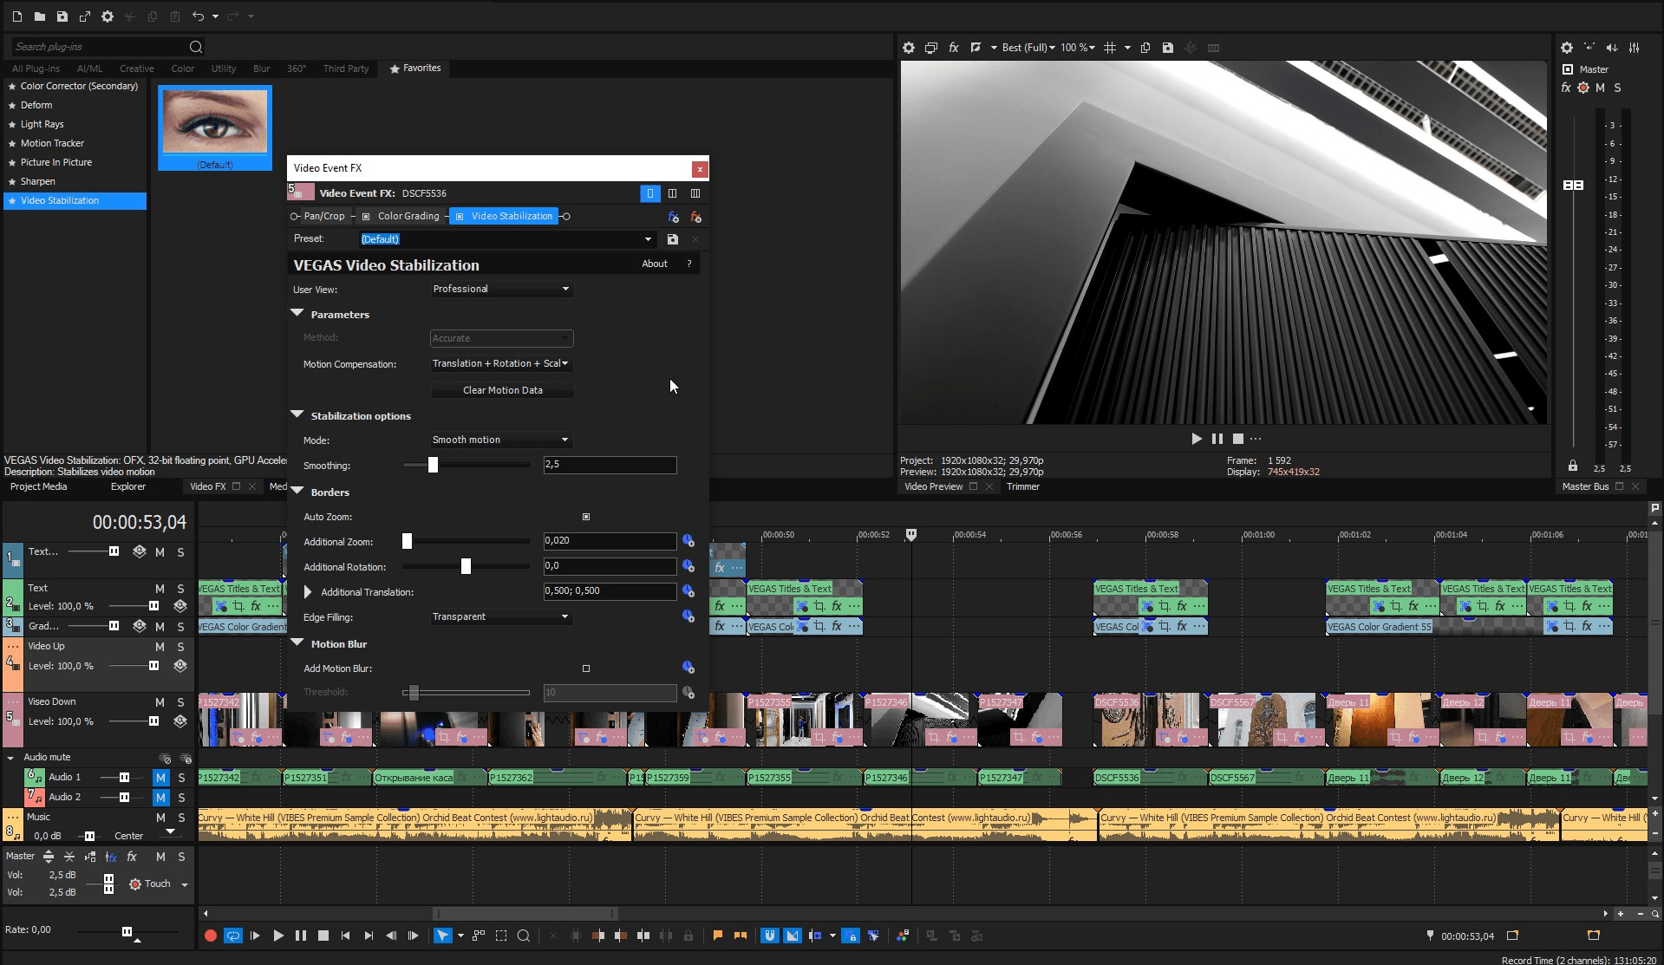Click the Clear Motion Data button
This screenshot has width=1664, height=965.
coord(502,390)
